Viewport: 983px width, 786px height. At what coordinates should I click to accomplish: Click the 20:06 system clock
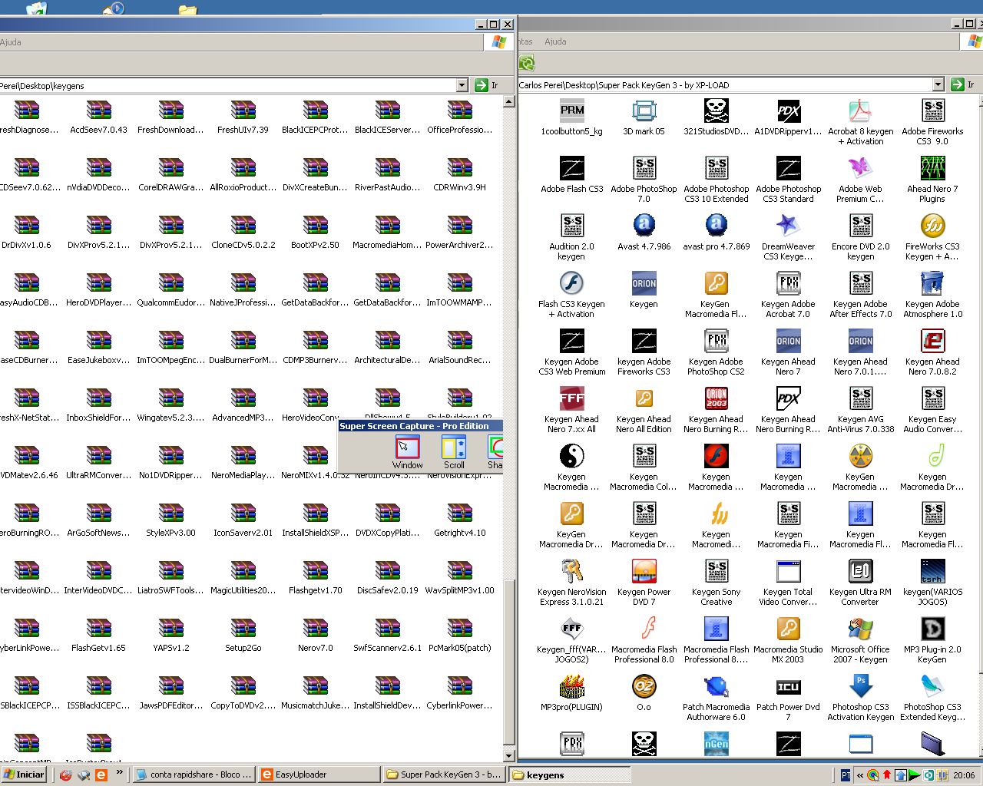point(964,775)
